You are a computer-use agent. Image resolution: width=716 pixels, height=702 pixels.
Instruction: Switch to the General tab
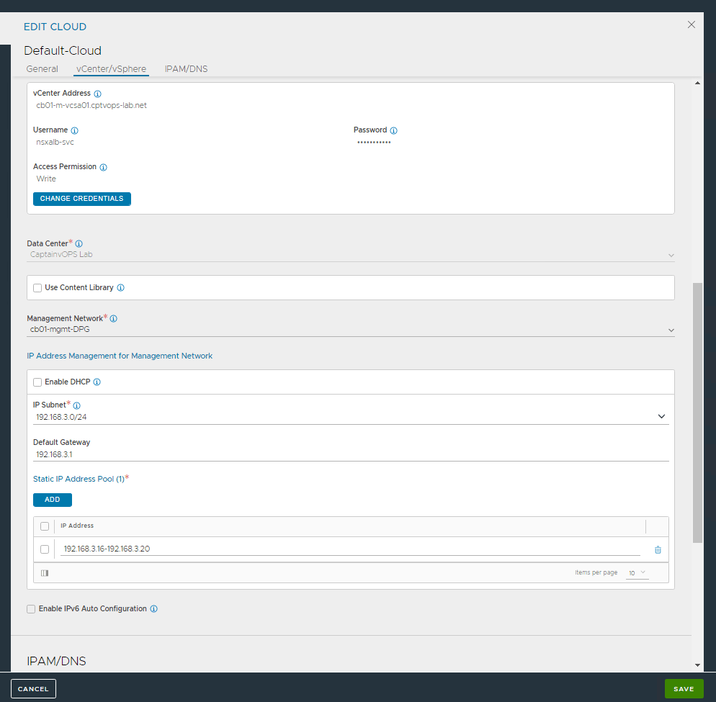(x=42, y=69)
